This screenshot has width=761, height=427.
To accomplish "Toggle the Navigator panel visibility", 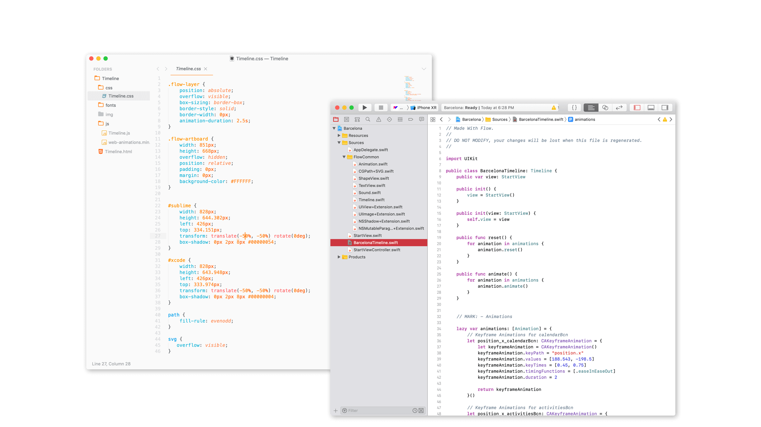I will [636, 107].
